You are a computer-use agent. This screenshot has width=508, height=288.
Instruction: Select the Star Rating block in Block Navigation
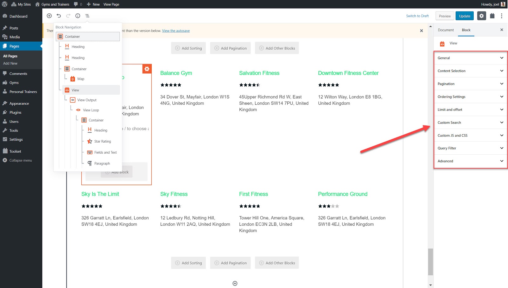click(101, 141)
